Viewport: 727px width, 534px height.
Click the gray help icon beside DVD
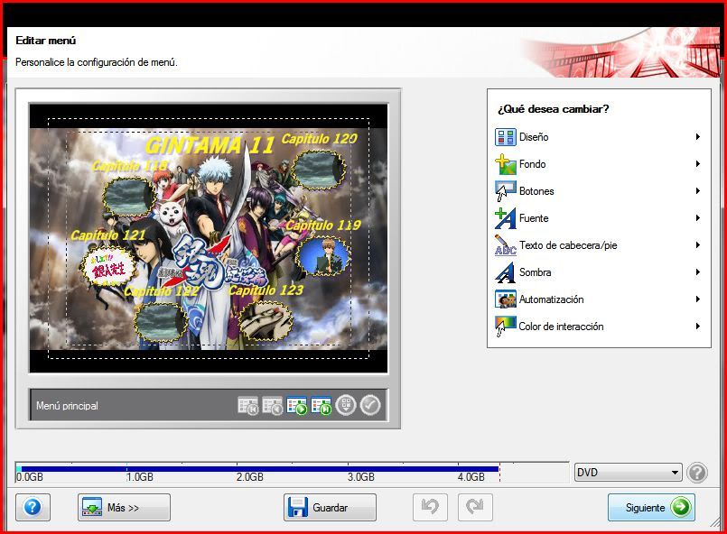tap(697, 473)
